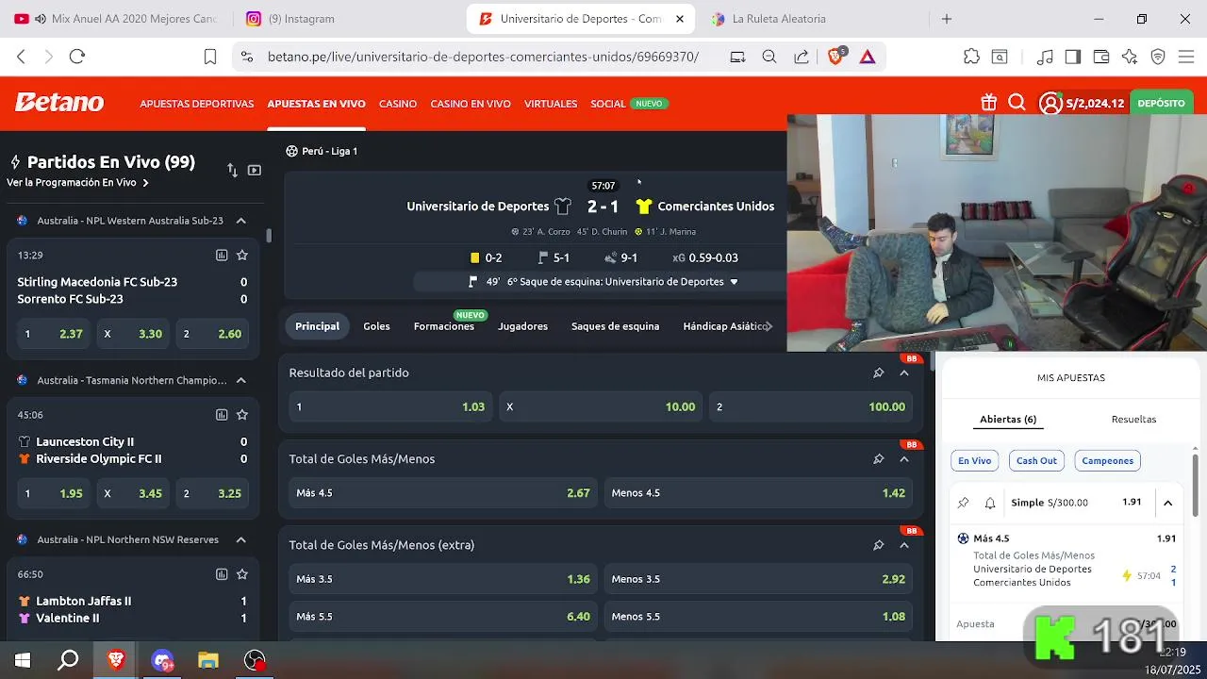The height and width of the screenshot is (679, 1207).
Task: Open the Social menu item
Action: click(x=608, y=104)
